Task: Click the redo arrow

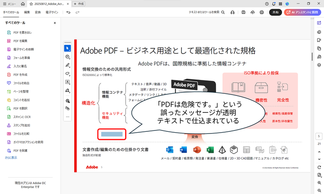Action: (77, 13)
